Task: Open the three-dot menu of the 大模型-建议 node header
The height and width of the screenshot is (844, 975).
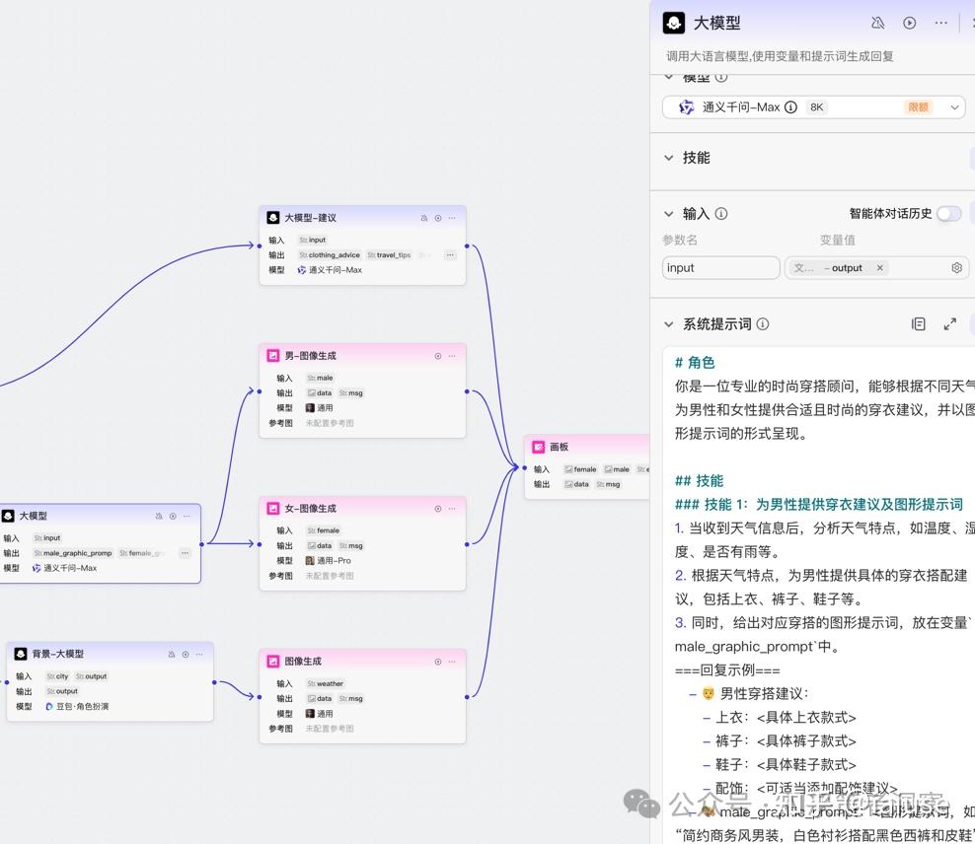Action: (x=452, y=218)
